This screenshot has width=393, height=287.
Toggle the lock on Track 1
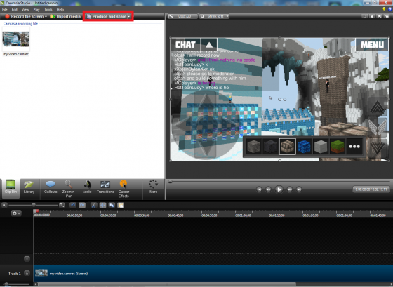pyautogui.click(x=27, y=273)
